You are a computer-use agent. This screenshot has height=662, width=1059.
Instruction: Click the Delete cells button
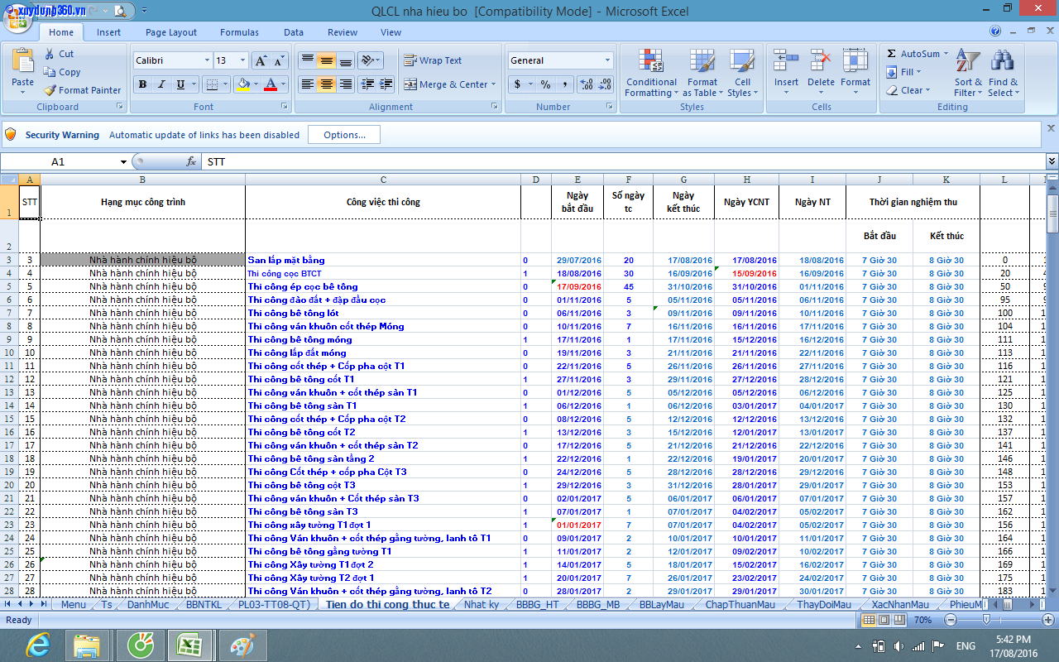(x=821, y=71)
